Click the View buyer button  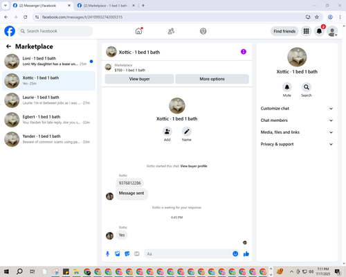pos(139,79)
